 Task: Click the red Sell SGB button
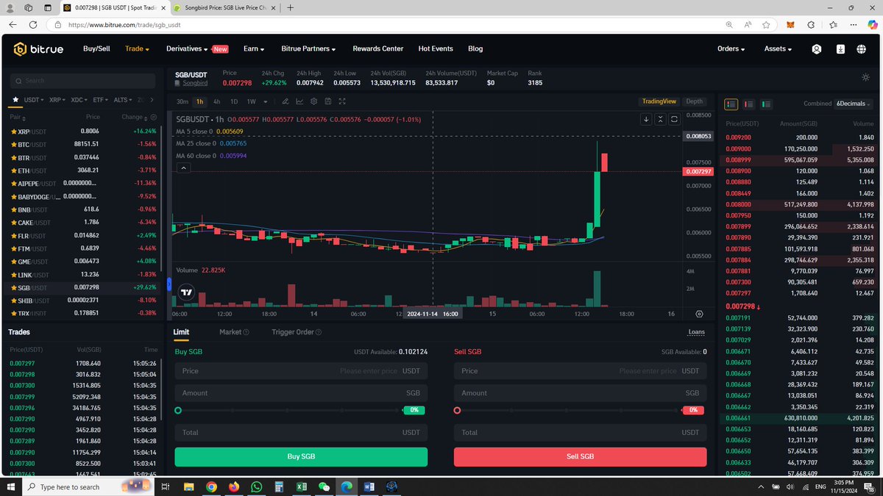pos(580,456)
